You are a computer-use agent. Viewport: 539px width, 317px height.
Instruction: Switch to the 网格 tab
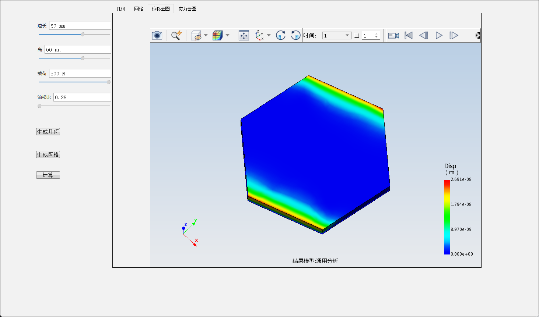[x=139, y=9]
